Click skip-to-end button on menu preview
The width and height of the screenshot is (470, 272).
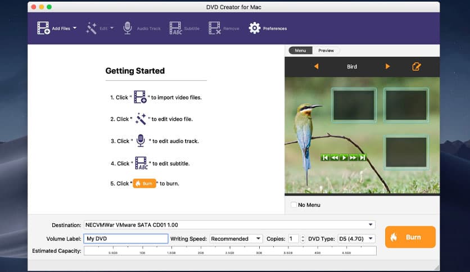(x=363, y=157)
